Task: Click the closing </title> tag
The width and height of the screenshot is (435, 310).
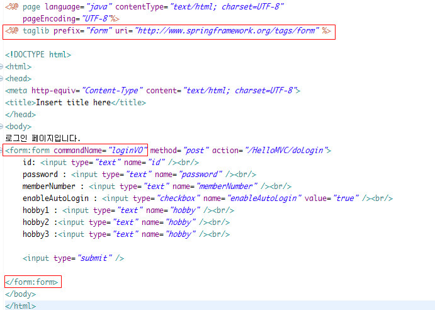Action: coord(128,103)
